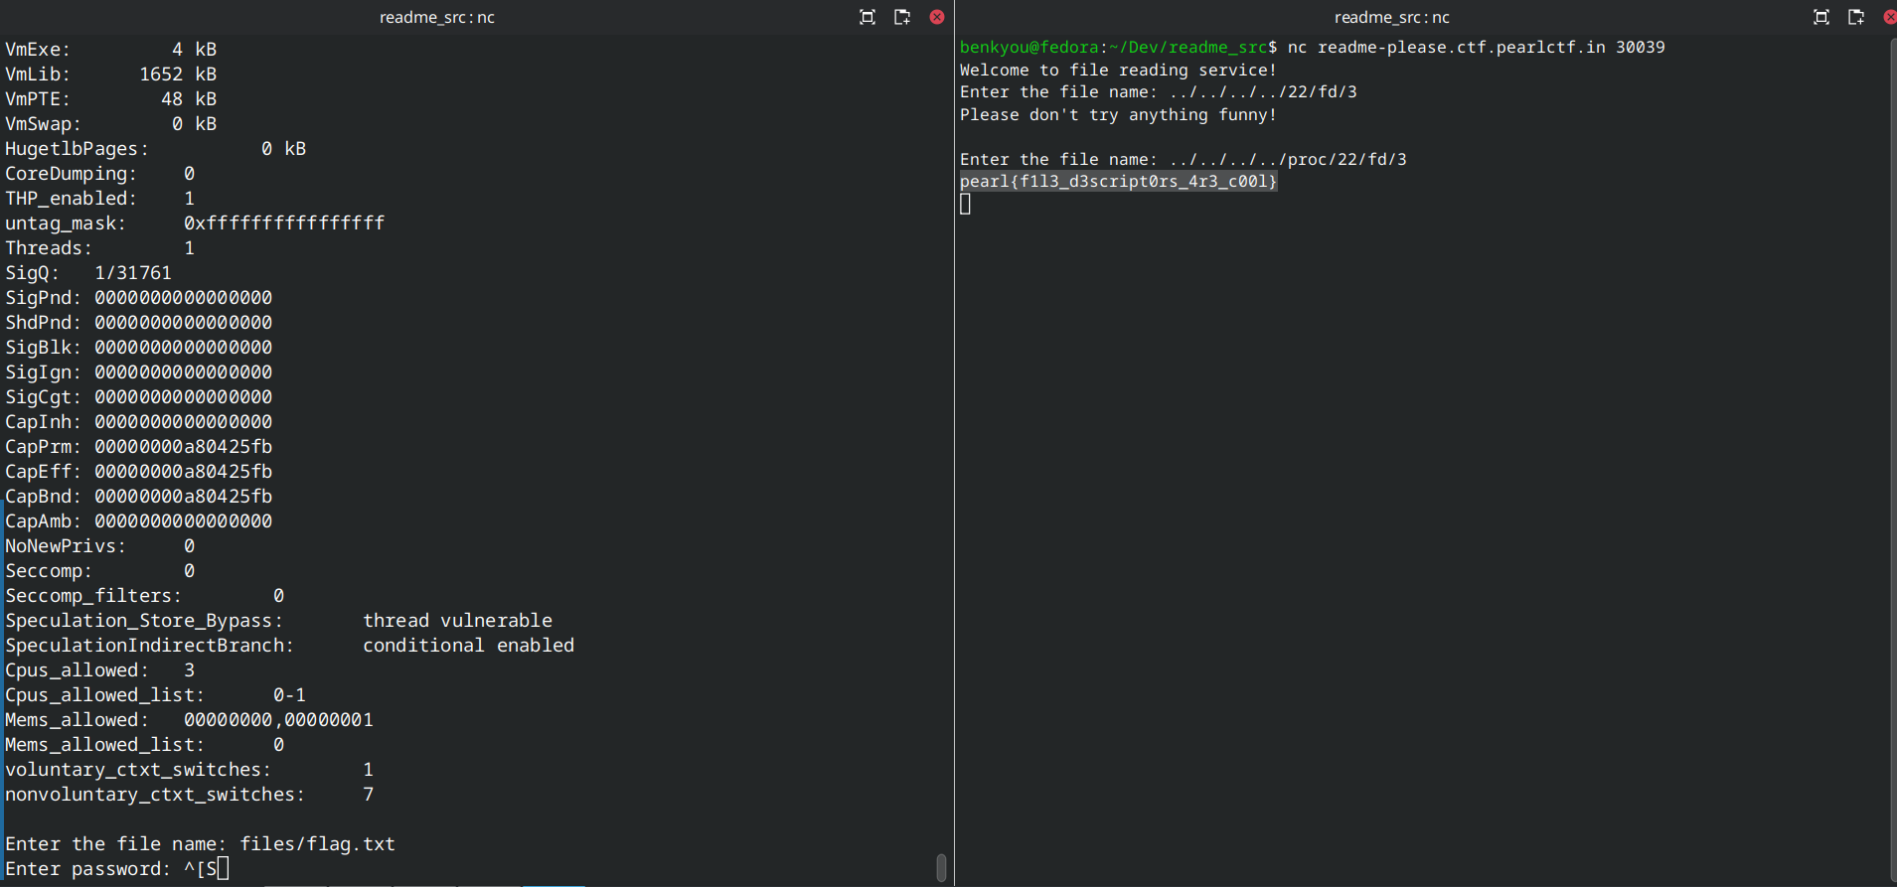The image size is (1897, 887).
Task: Click the VmExe line
Action: click(110, 50)
